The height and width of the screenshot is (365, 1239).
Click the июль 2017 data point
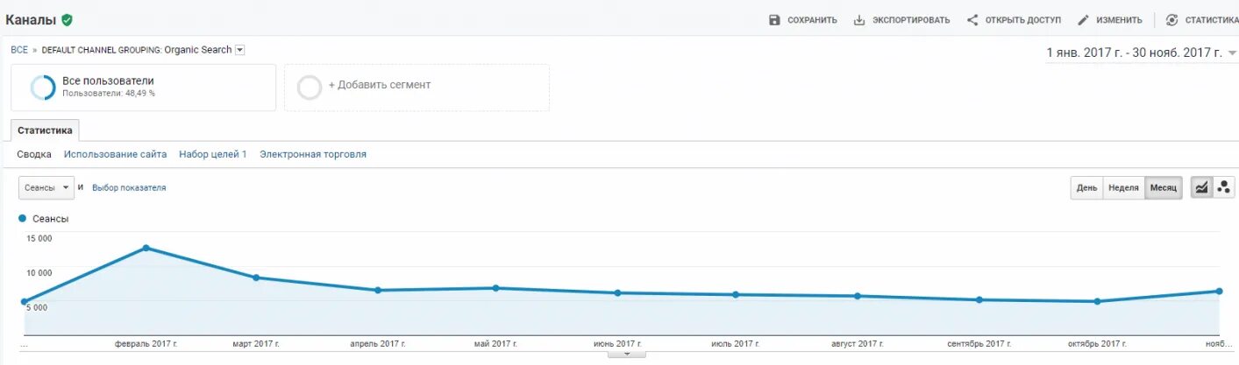pos(736,294)
